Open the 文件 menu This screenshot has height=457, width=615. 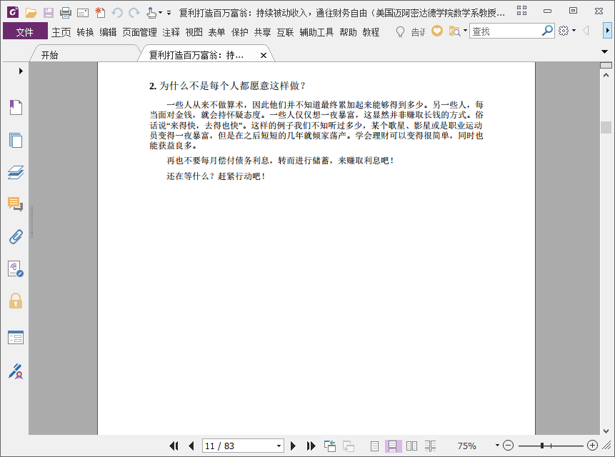(25, 31)
